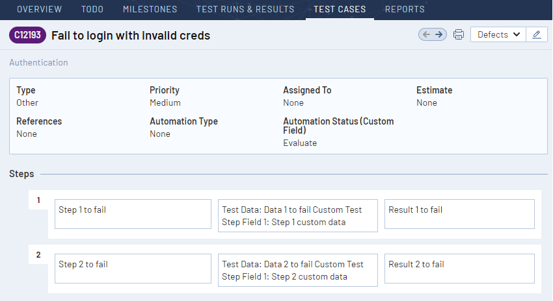Click the C12193 case ID badge

pos(27,35)
